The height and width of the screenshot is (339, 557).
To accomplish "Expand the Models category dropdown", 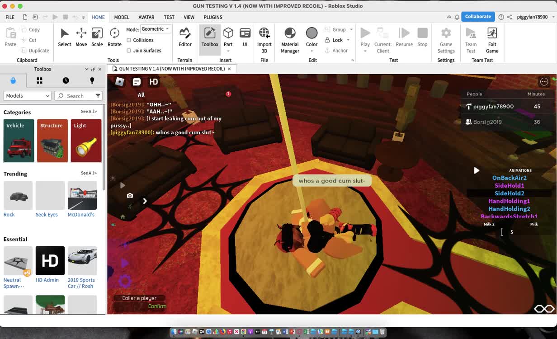I will [x=28, y=96].
